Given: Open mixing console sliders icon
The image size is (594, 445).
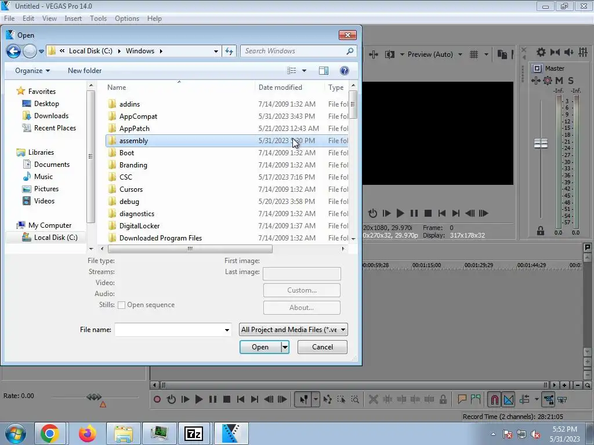Looking at the screenshot, I should (x=584, y=52).
